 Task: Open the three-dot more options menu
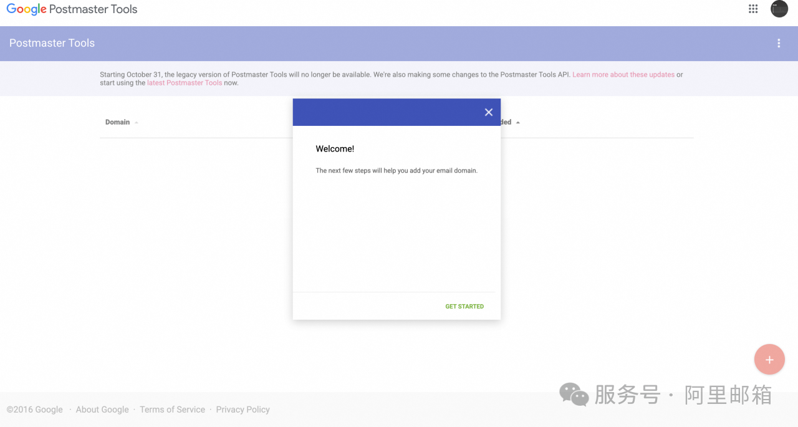click(779, 43)
